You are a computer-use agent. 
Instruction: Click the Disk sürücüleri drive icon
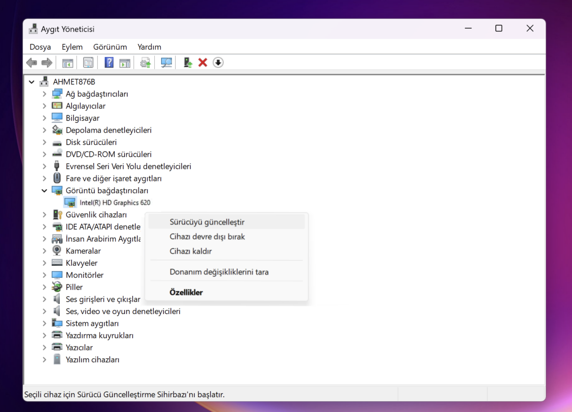(57, 142)
